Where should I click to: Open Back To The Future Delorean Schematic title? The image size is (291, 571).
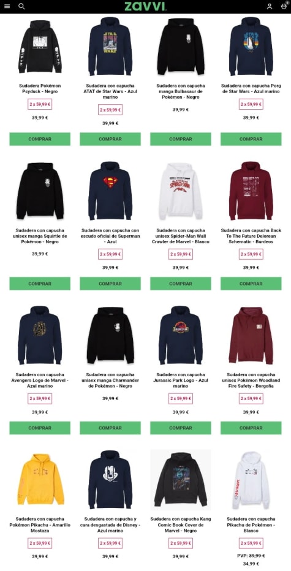(x=251, y=236)
